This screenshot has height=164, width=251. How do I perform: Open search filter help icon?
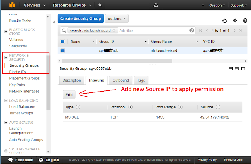(192, 31)
